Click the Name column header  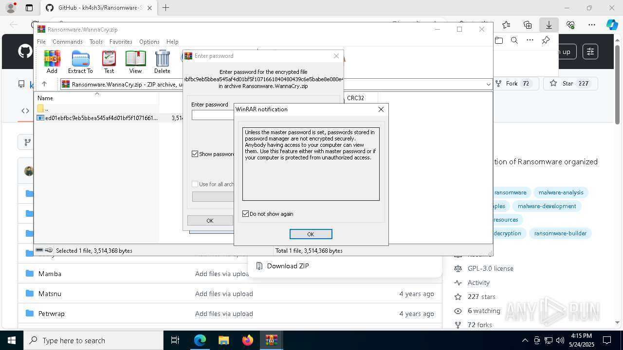pyautogui.click(x=97, y=98)
